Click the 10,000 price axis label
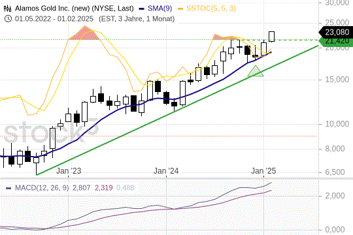The width and height of the screenshot is (353, 235). (337, 124)
